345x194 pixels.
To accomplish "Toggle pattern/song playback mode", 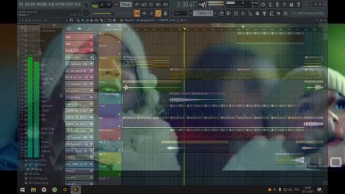I will [95, 5].
